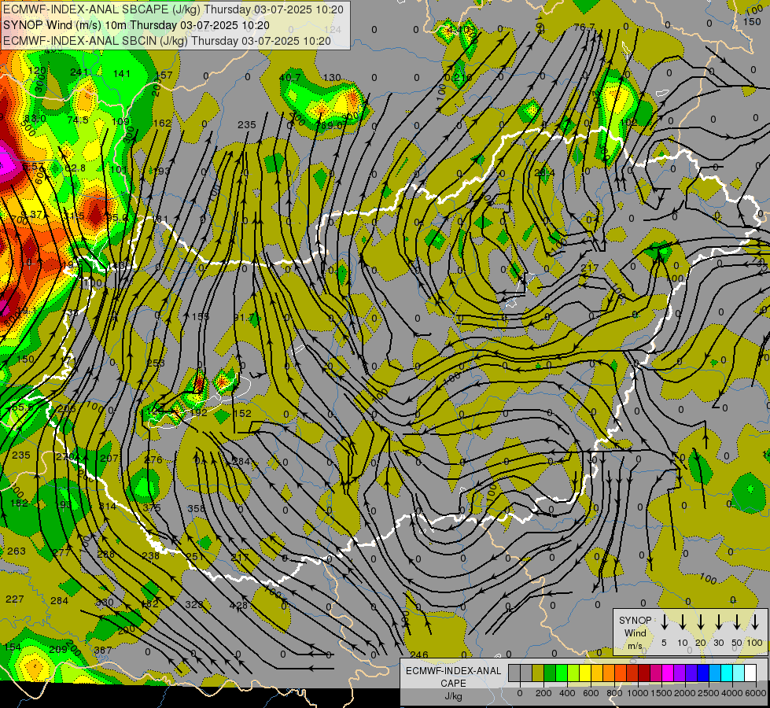Click the station value 375 on map
Viewport: 770px width, 708px height.
click(x=152, y=507)
